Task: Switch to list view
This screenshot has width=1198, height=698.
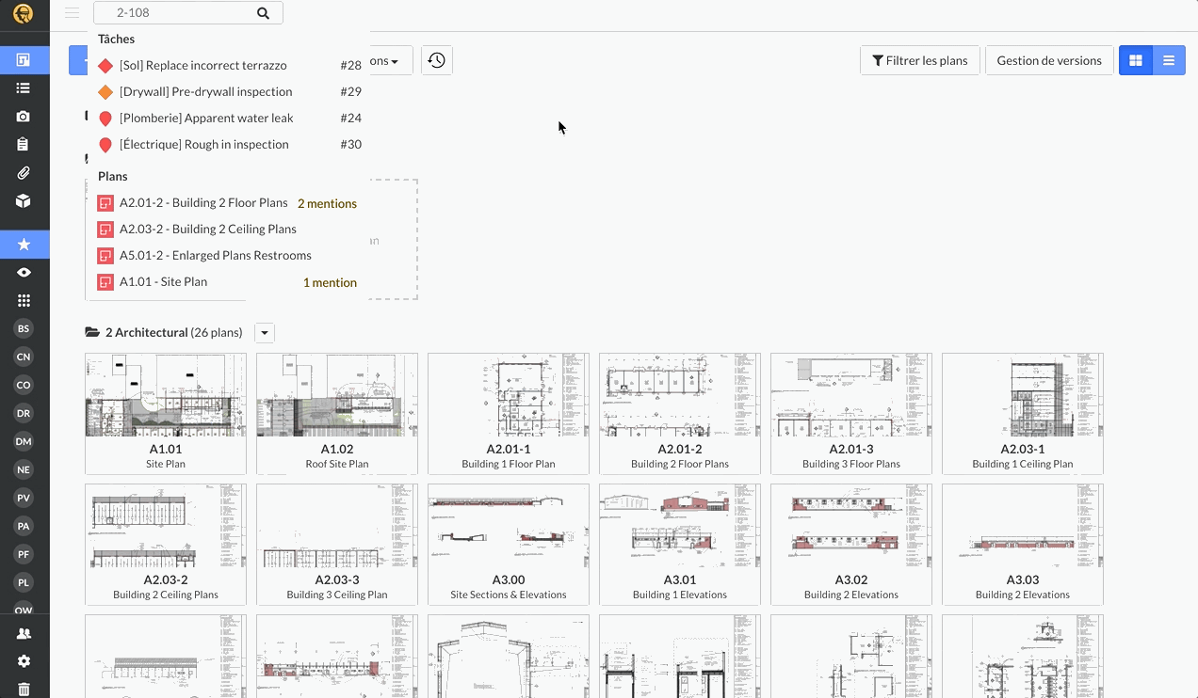Action: (x=1169, y=60)
